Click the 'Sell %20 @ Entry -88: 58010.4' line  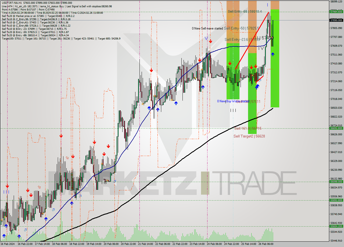tap(35, 35)
